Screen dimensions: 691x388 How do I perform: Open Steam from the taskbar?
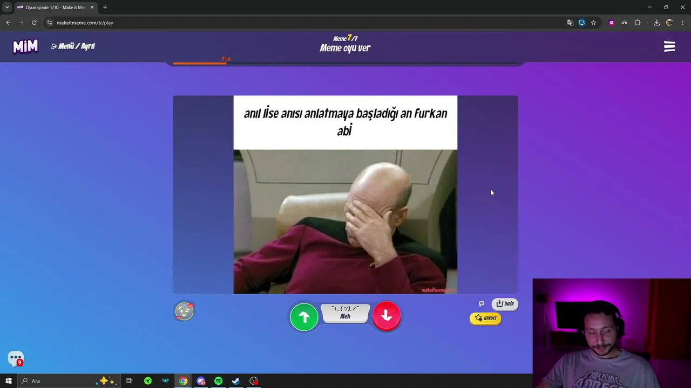click(236, 381)
